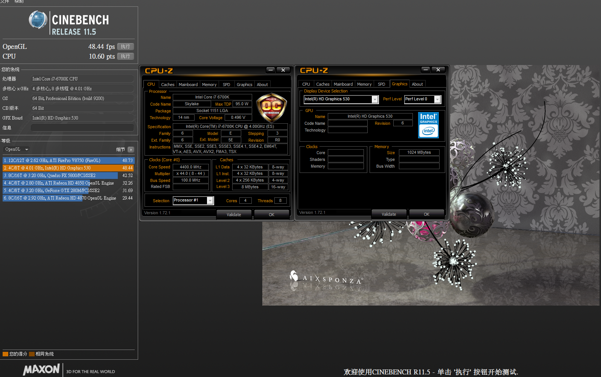601x377 pixels.
Task: Click the OpenGL score '48.44 fps'
Action: click(x=102, y=47)
